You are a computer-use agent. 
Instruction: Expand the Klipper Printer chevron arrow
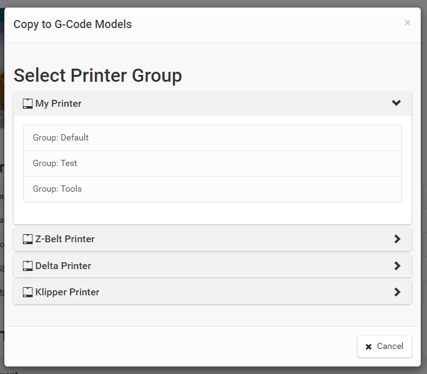tap(397, 292)
